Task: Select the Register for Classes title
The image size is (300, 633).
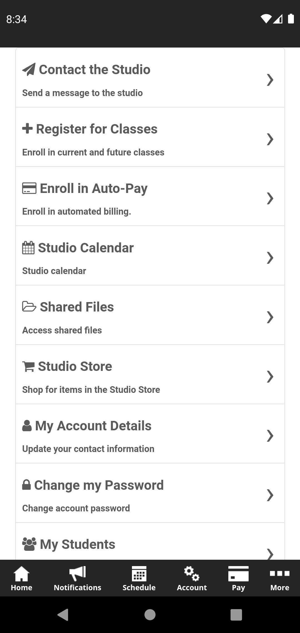Action: tap(97, 129)
